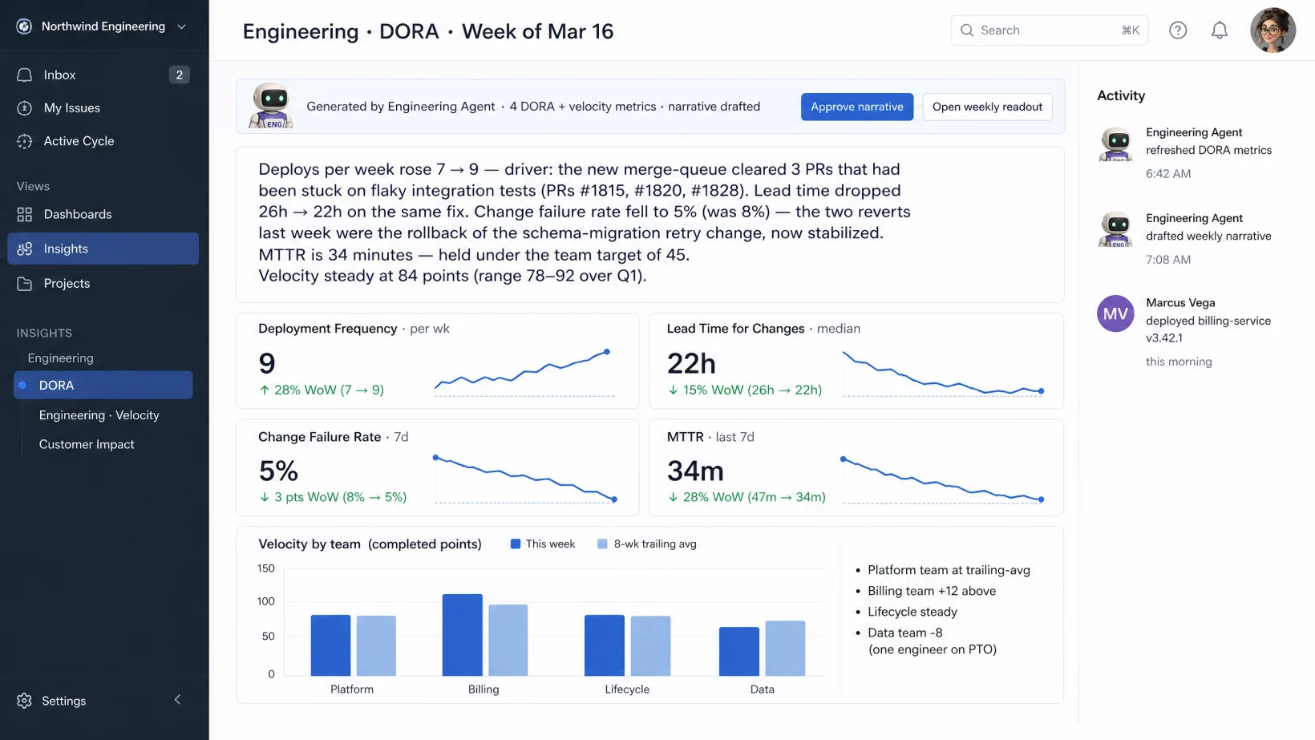Image resolution: width=1315 pixels, height=740 pixels.
Task: Open the Customer Impact page
Action: (x=87, y=444)
